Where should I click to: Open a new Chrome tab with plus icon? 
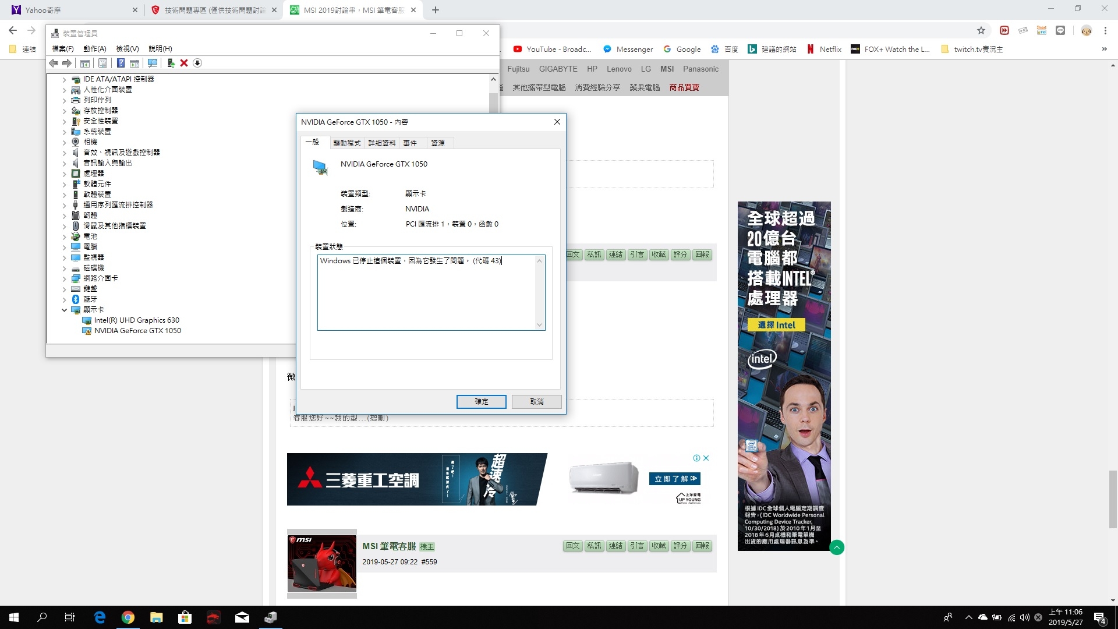436,10
